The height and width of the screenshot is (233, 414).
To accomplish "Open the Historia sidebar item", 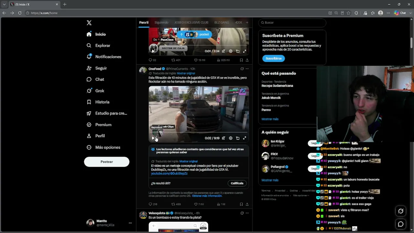I will [98, 102].
